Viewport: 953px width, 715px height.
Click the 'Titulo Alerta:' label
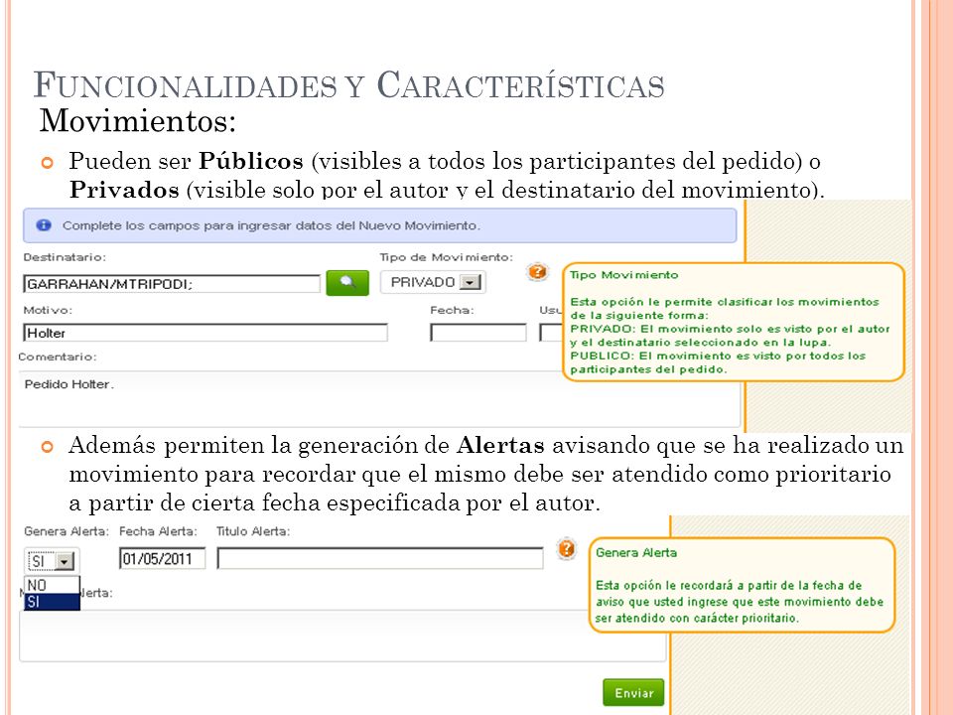253,531
